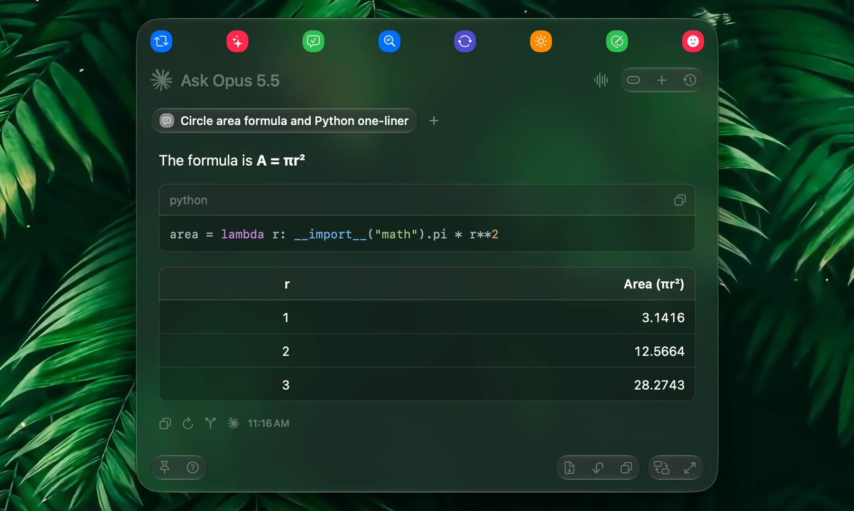
Task: Click the lambda code line
Action: (x=334, y=234)
